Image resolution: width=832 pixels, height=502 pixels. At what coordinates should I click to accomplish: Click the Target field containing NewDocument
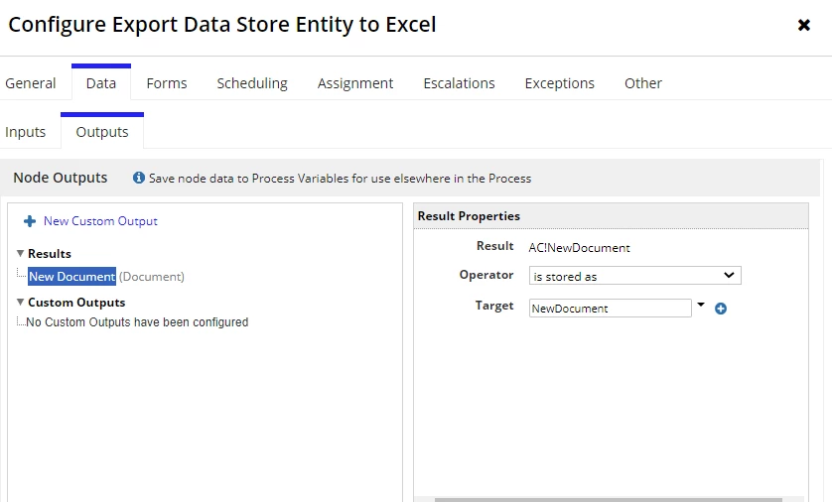[611, 308]
